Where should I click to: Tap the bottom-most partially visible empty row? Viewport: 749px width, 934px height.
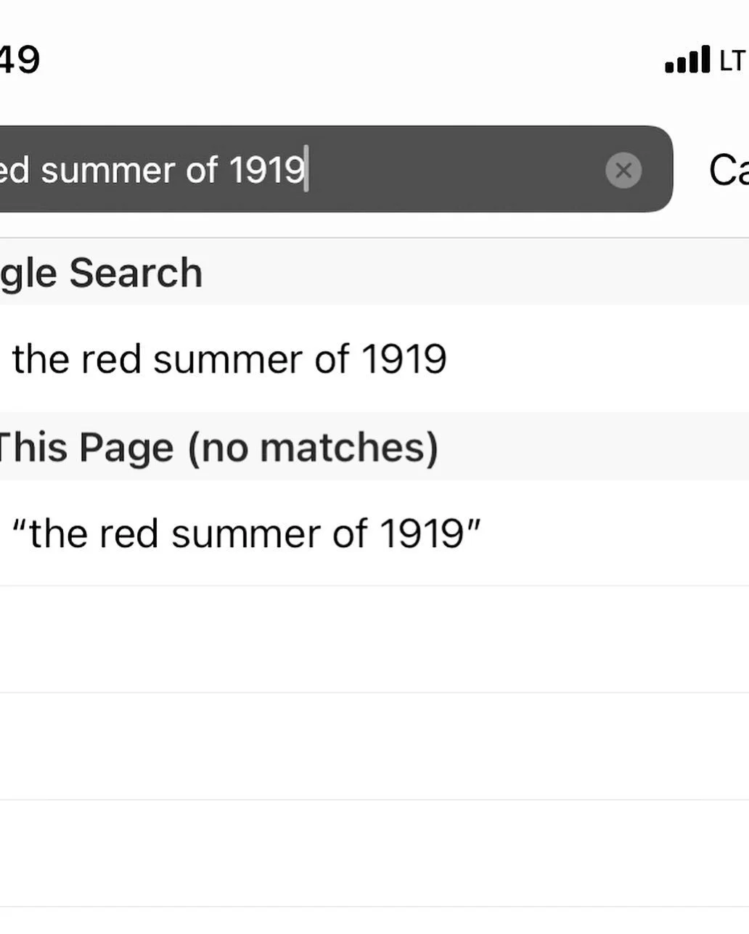pyautogui.click(x=374, y=921)
